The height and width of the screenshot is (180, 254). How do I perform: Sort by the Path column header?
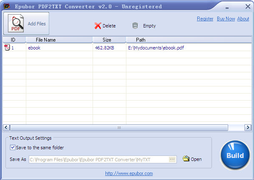tap(189, 40)
